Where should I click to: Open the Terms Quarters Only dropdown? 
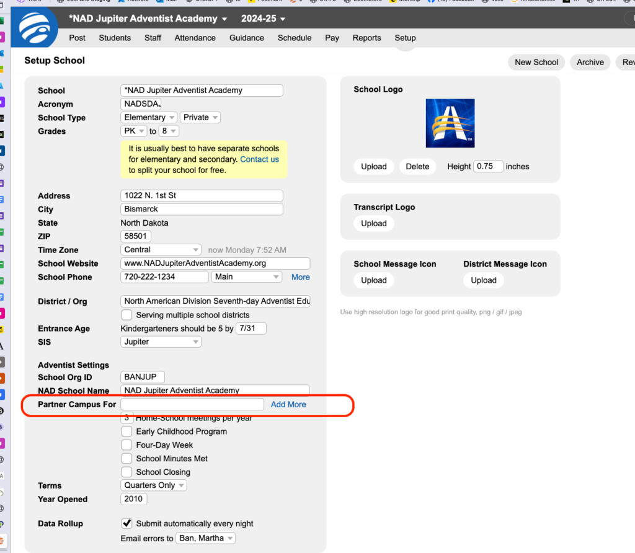coord(154,485)
